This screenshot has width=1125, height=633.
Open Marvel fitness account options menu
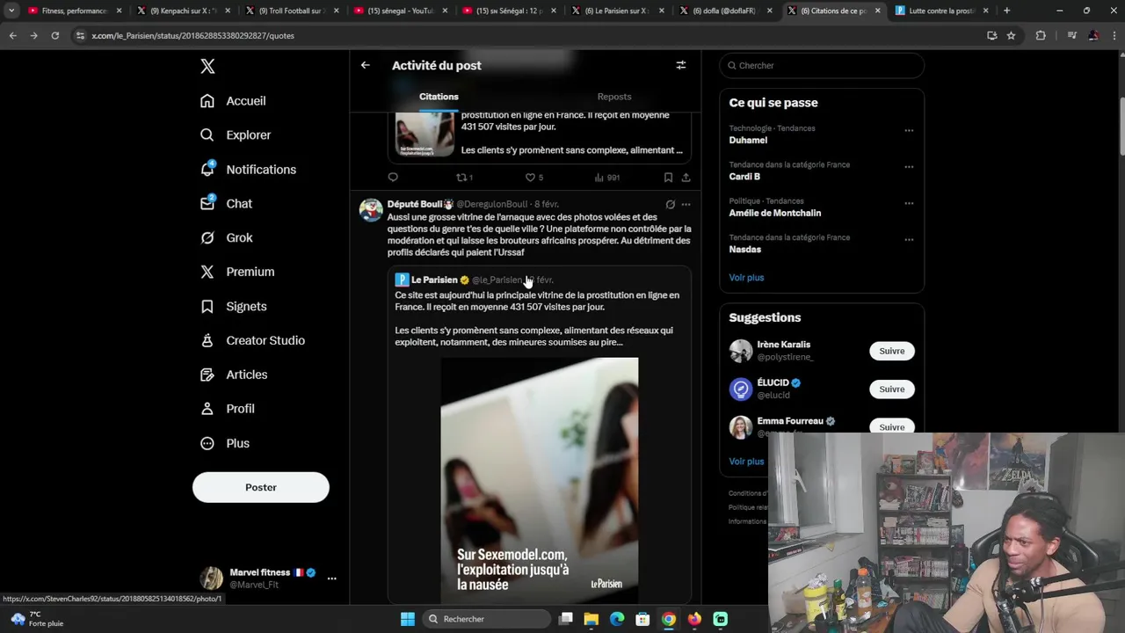click(331, 578)
